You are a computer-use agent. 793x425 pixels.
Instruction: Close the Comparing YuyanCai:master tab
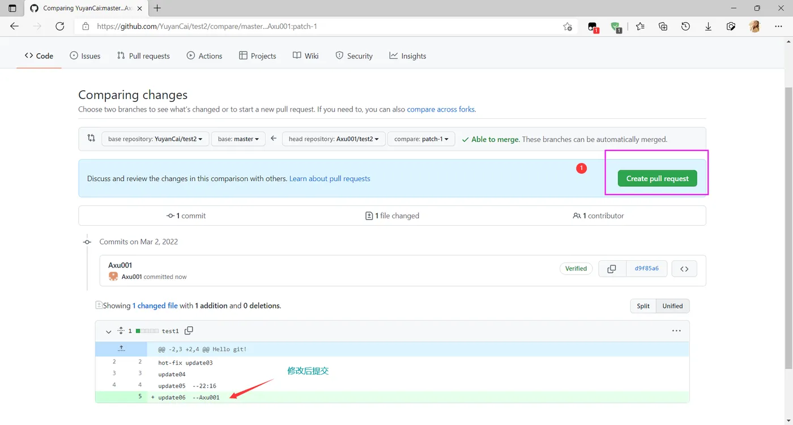tap(140, 8)
